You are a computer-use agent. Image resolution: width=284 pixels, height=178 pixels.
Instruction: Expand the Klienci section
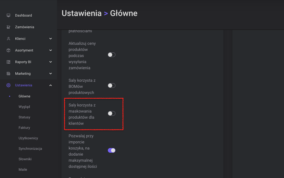coord(50,38)
